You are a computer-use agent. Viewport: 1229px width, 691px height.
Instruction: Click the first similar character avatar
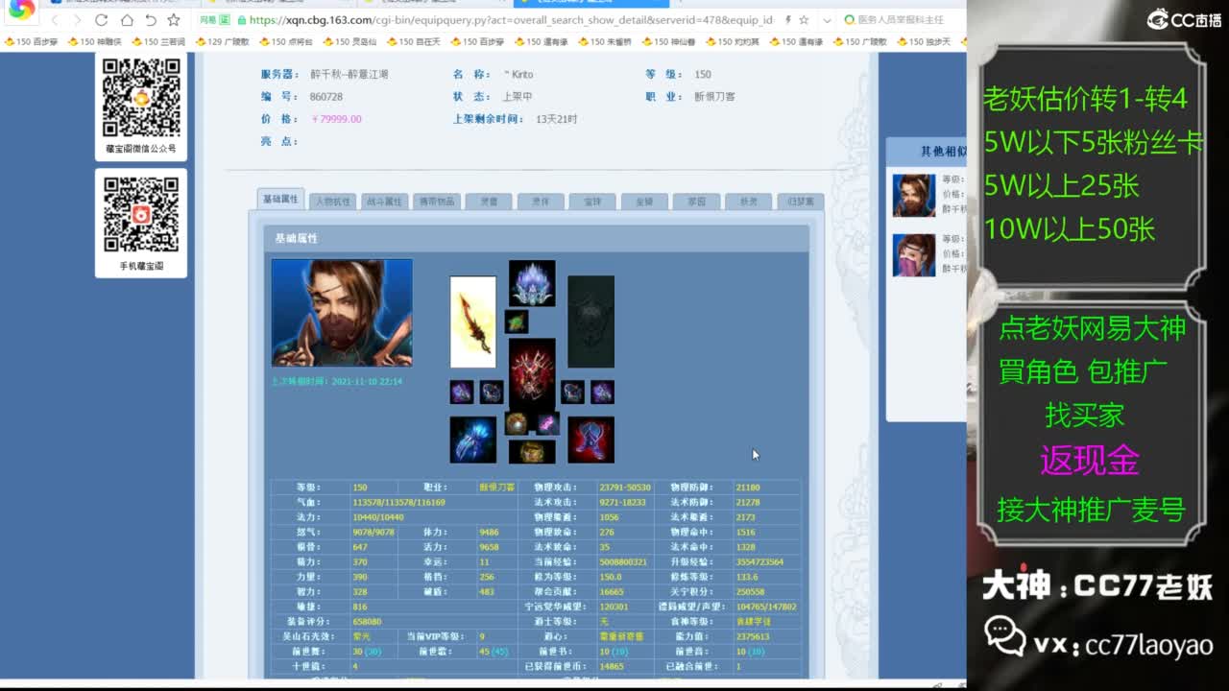[914, 195]
